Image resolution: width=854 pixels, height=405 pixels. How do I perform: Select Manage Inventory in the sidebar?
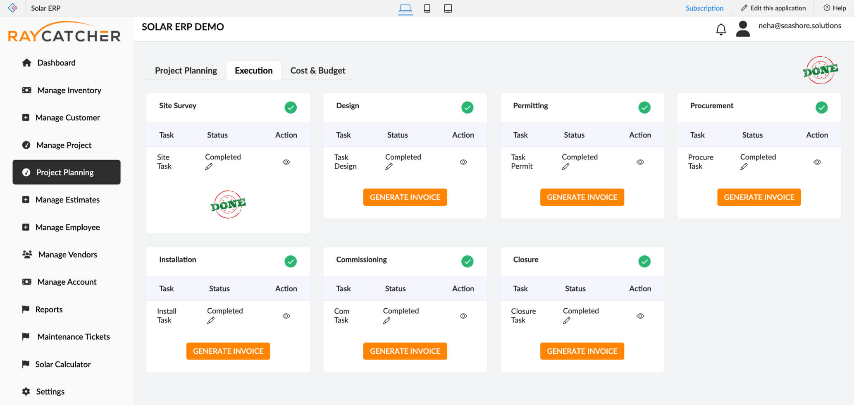pos(69,90)
